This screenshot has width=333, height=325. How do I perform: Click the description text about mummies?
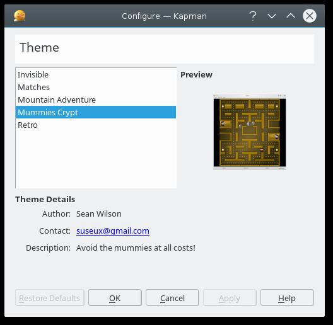[136, 248]
